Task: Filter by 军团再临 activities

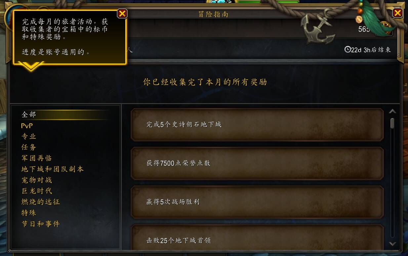Action: [x=37, y=158]
